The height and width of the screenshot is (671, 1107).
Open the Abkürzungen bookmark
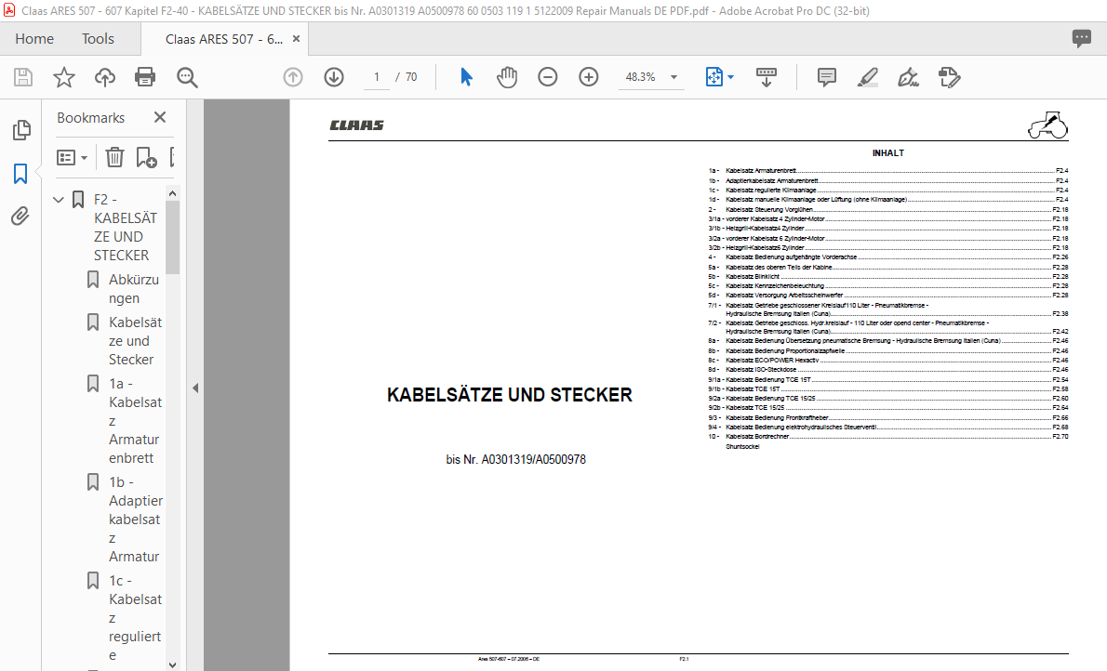click(x=133, y=289)
